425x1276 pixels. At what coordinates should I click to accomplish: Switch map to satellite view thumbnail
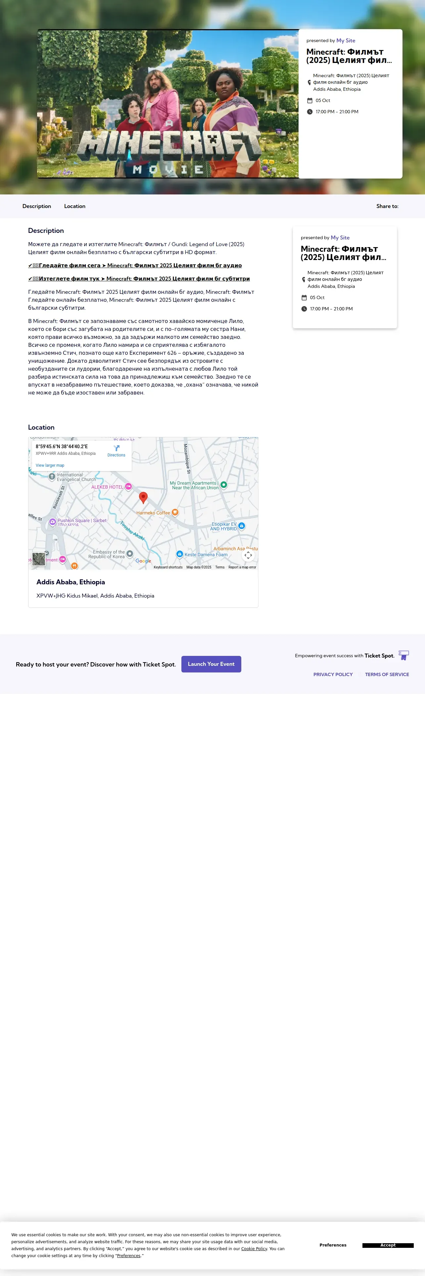click(39, 559)
